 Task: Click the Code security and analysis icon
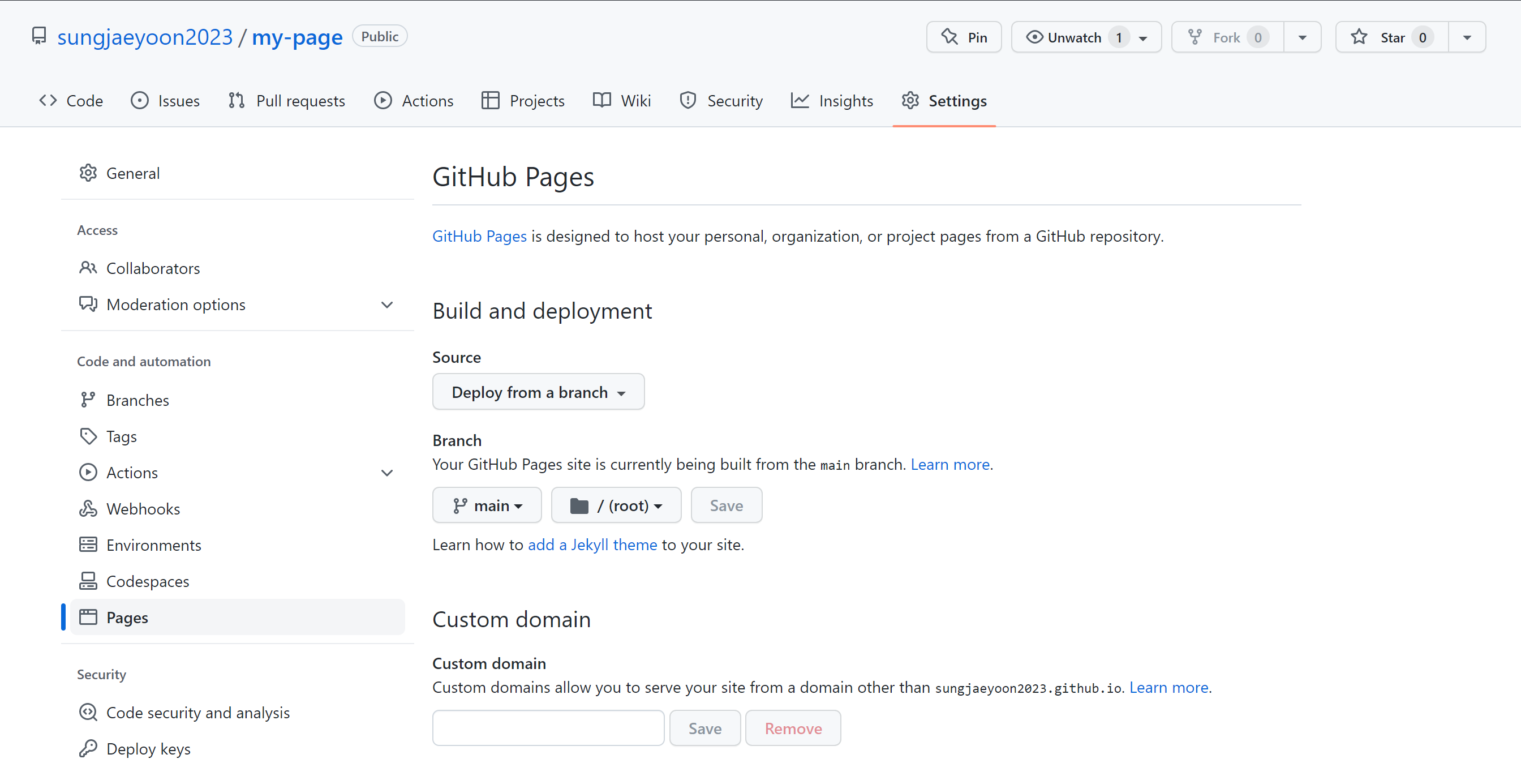click(x=88, y=712)
